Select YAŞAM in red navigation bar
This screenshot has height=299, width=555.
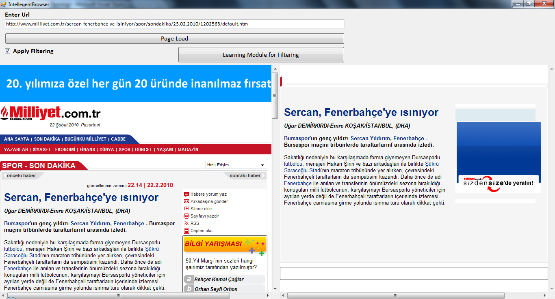point(165,149)
